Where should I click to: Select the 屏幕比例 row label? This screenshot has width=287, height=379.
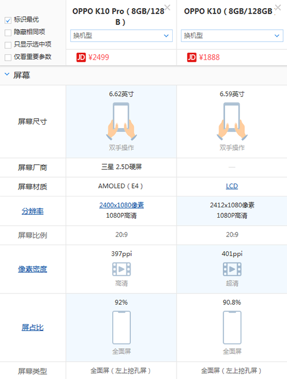[x=32, y=235]
